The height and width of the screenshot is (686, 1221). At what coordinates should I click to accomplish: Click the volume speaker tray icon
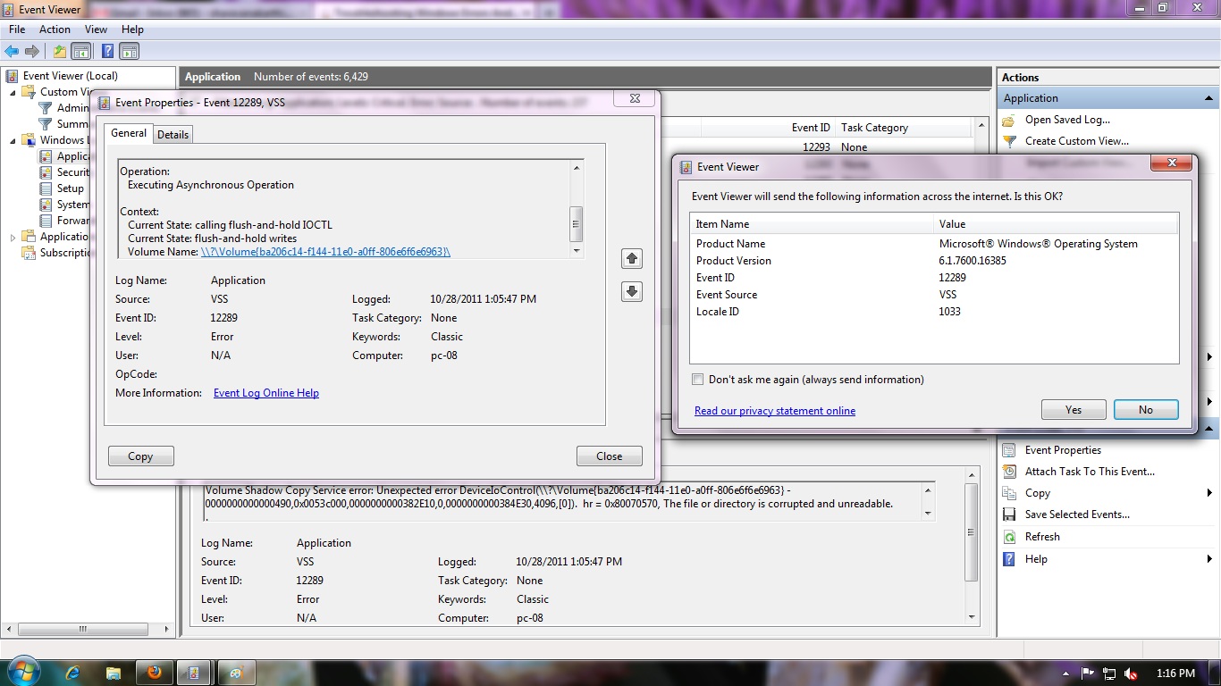(1131, 673)
